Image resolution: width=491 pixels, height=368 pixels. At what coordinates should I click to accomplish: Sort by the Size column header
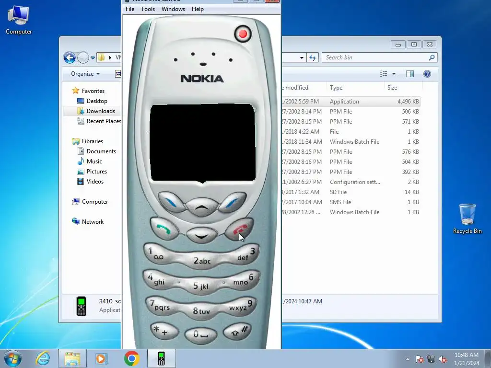coord(403,88)
